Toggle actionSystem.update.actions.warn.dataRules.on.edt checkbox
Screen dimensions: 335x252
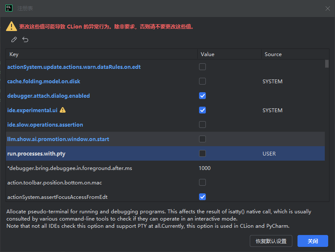click(x=202, y=67)
